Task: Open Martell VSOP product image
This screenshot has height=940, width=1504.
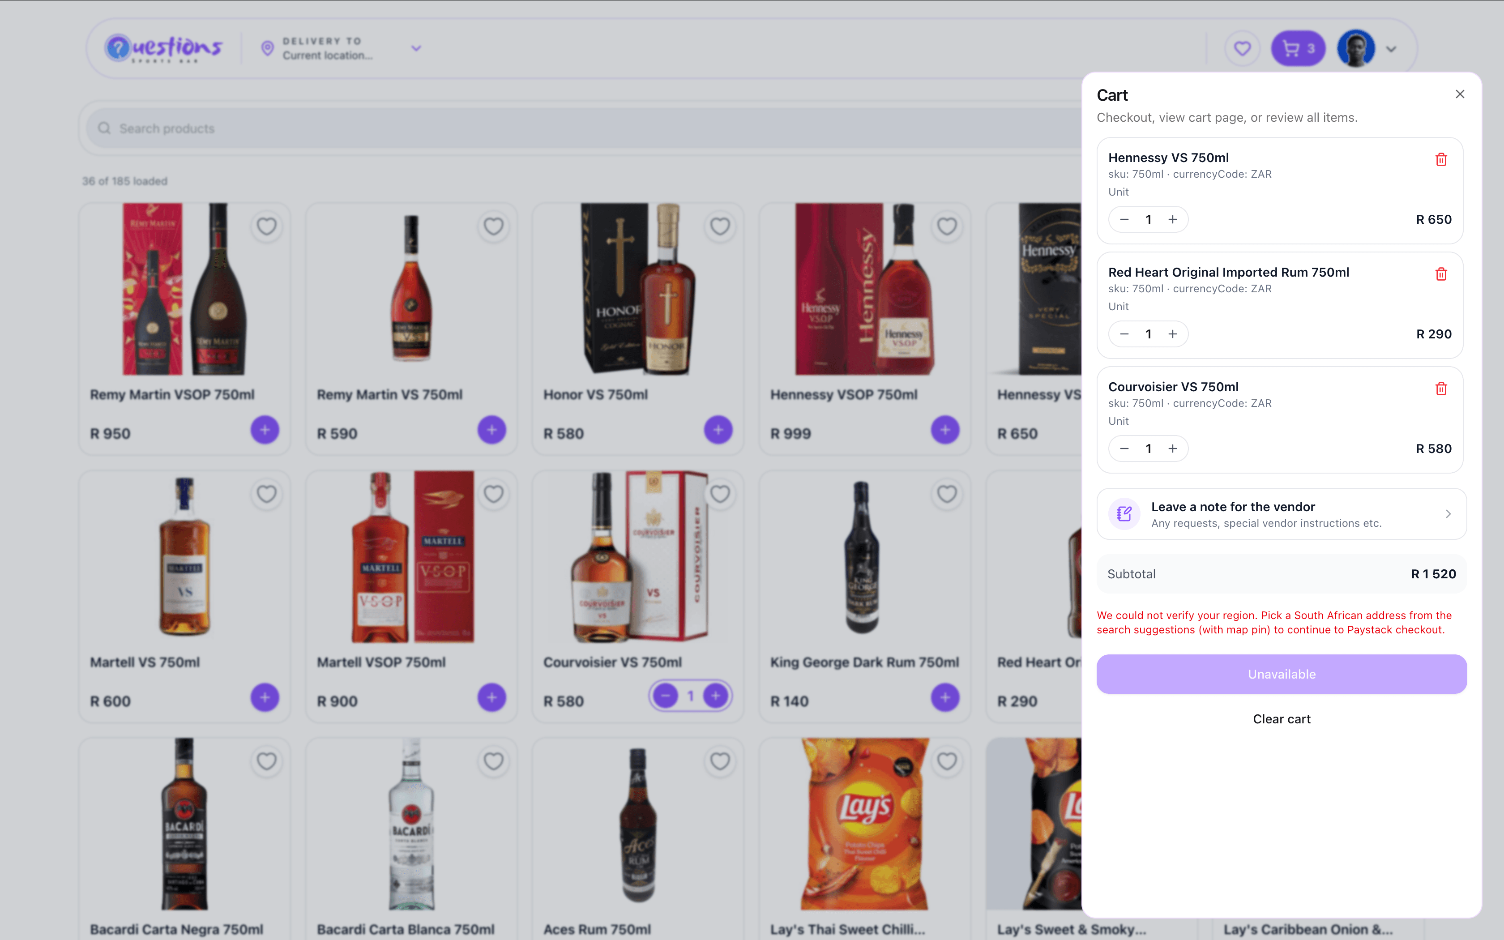Action: [411, 557]
